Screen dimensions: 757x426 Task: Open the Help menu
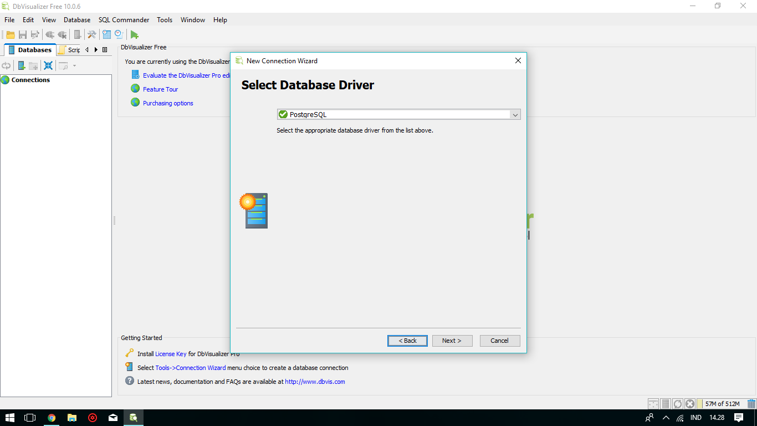pyautogui.click(x=220, y=20)
